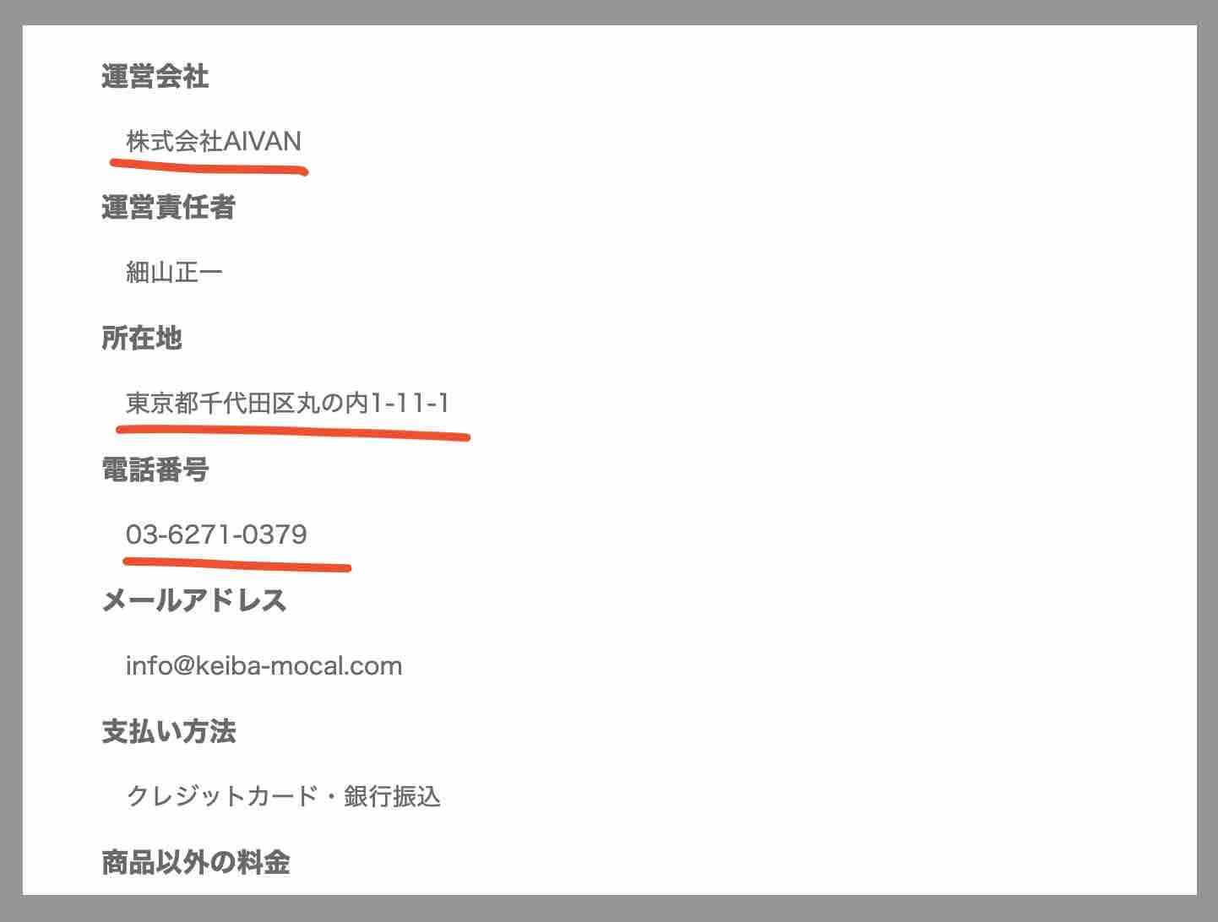Viewport: 1218px width, 922px height.
Task: Click the 運営会社 heading
Action: click(155, 77)
